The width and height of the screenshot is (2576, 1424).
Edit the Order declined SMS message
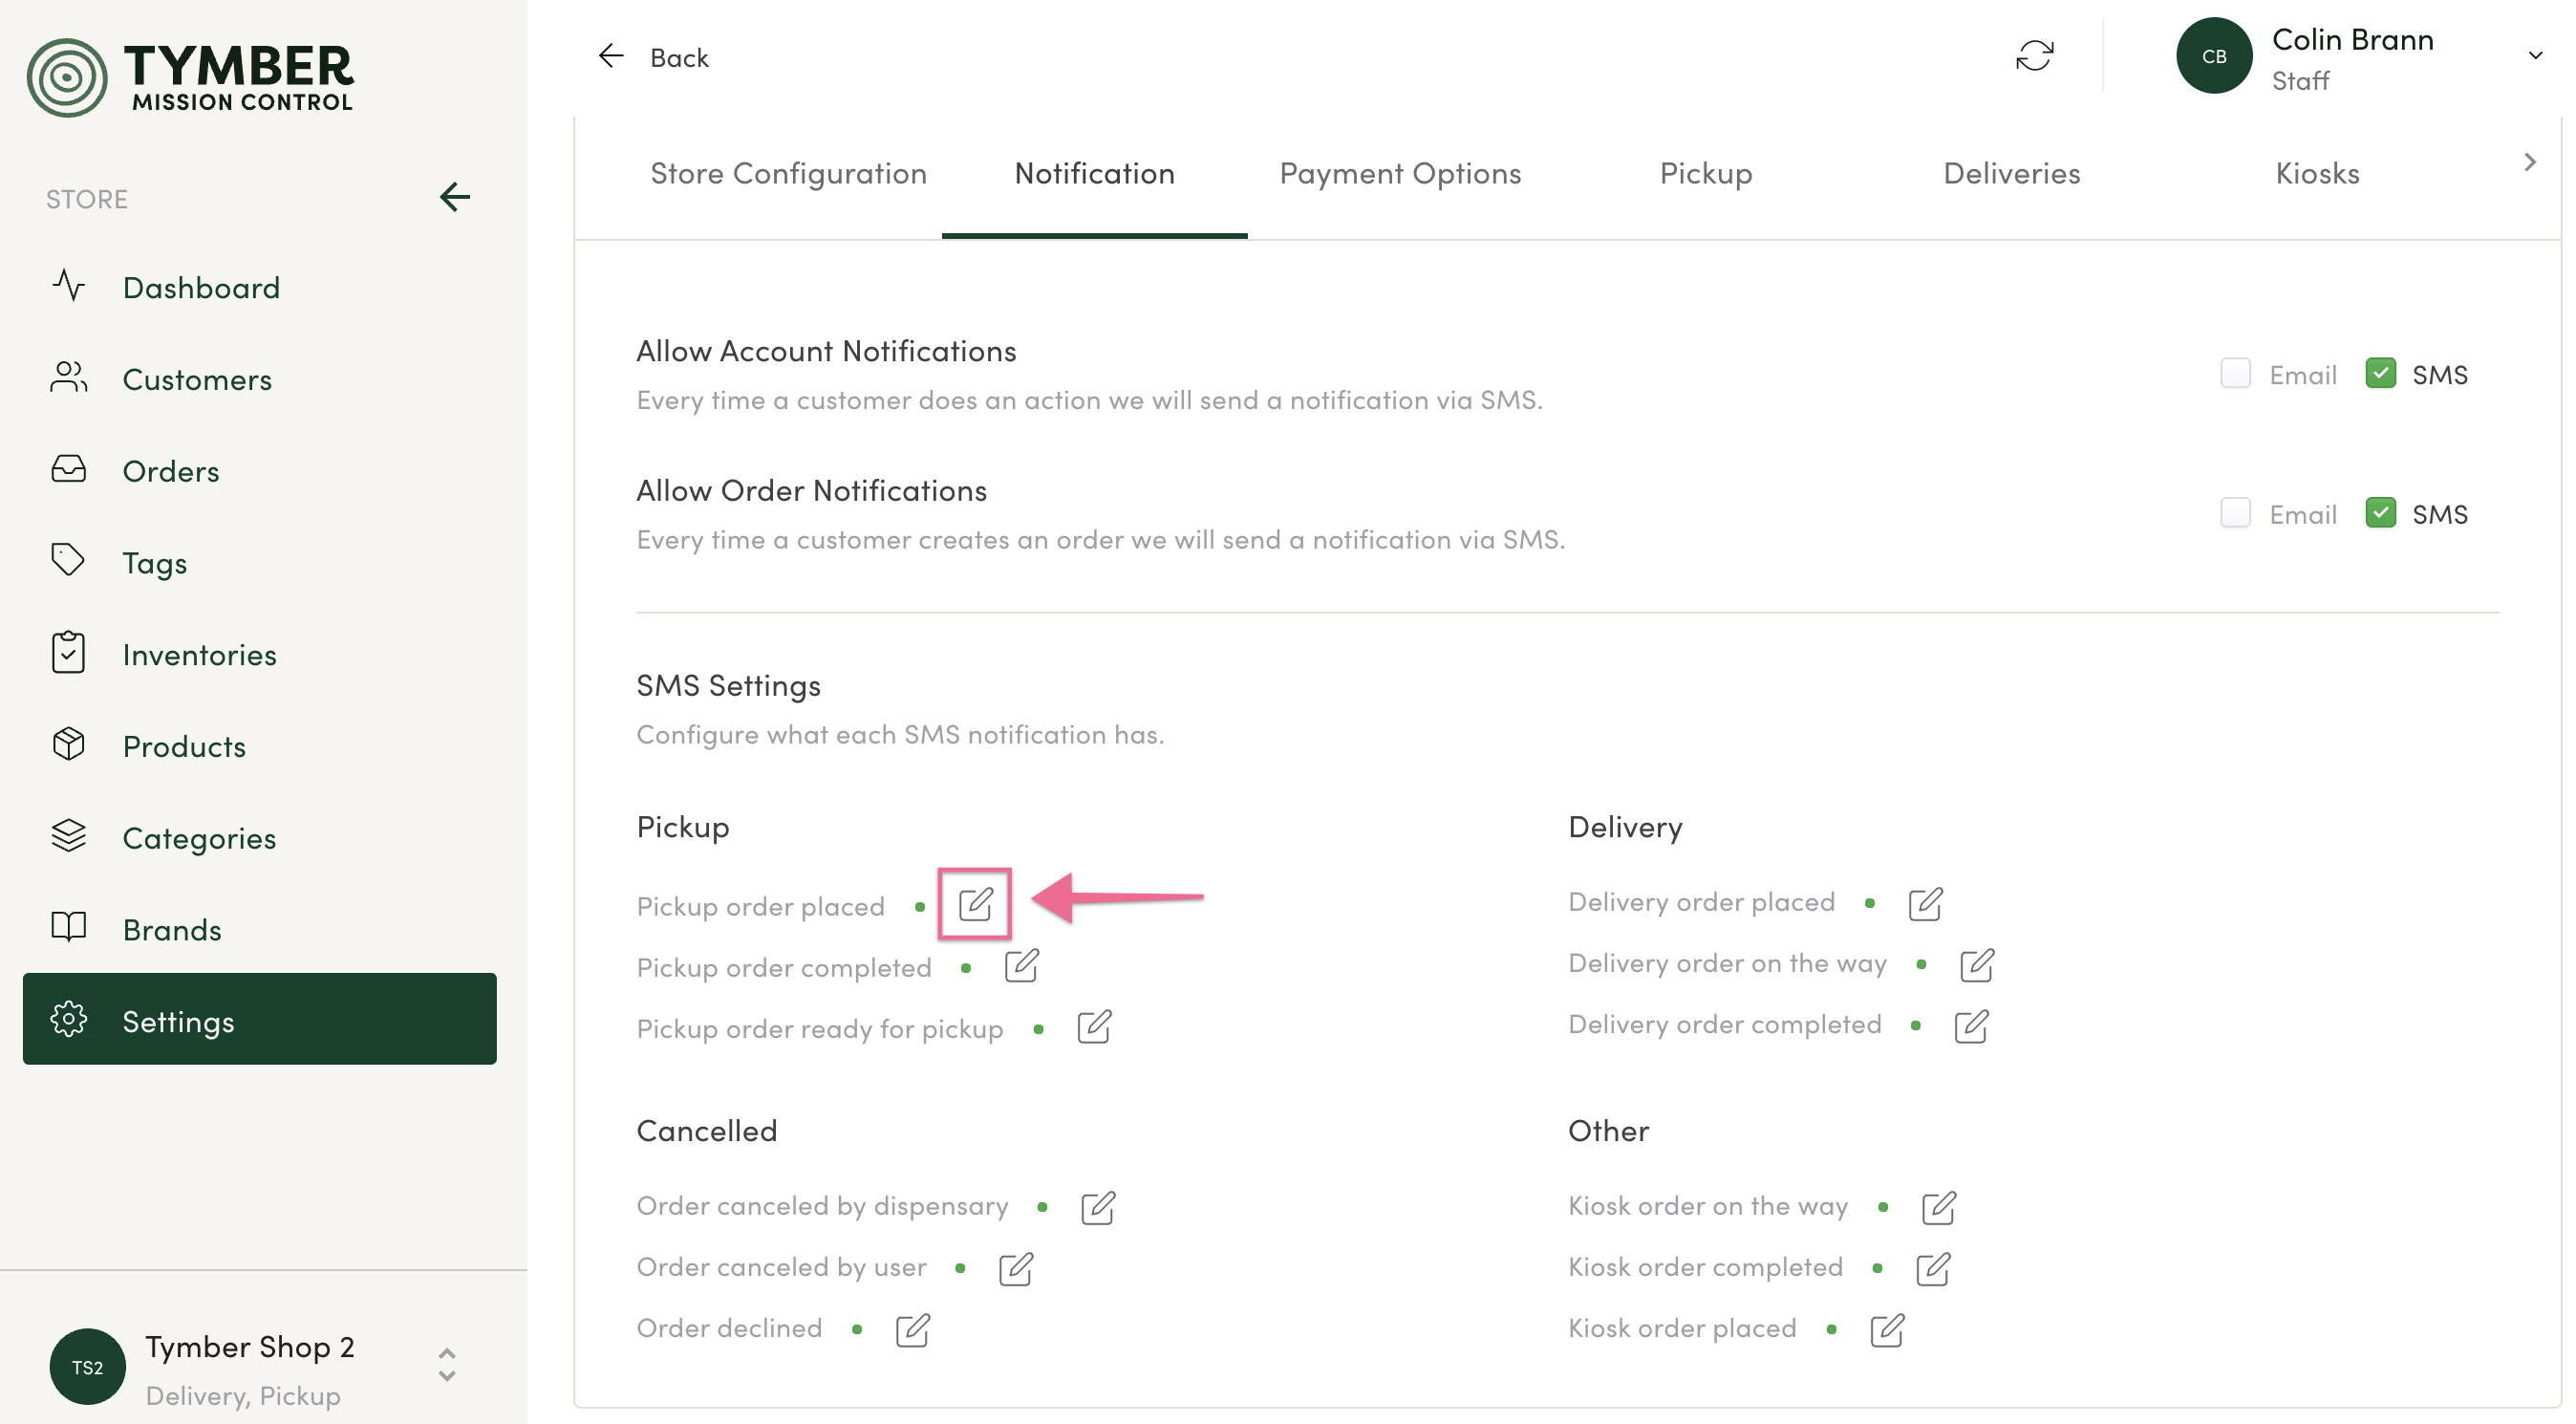[912, 1330]
